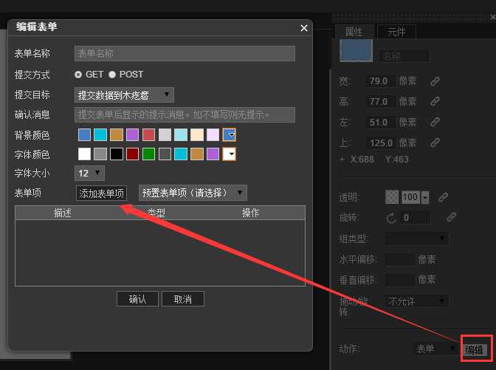Click the link icon beside the height field
496x370 pixels.
(435, 102)
